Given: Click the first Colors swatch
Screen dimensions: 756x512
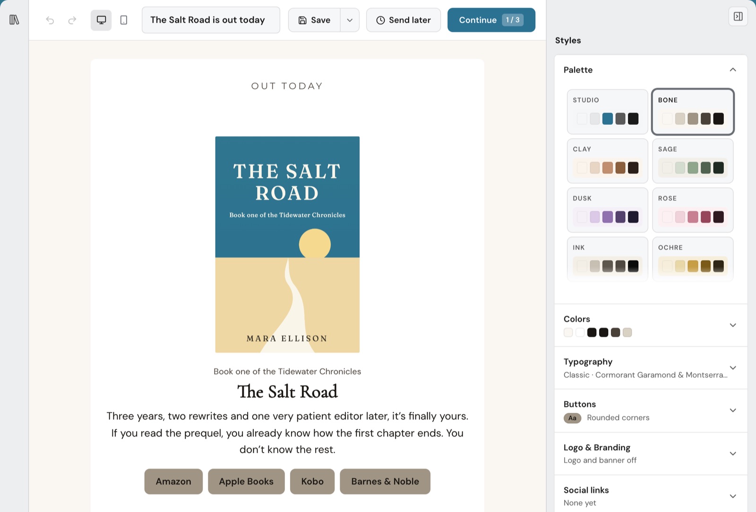Looking at the screenshot, I should tap(568, 333).
